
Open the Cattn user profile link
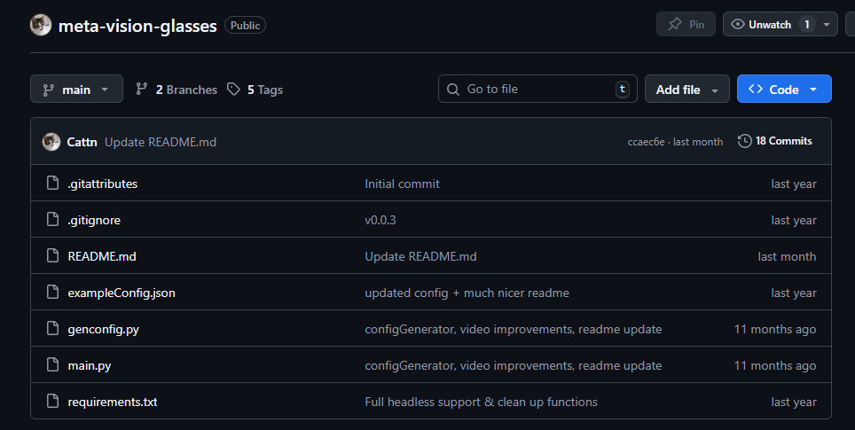coord(82,142)
